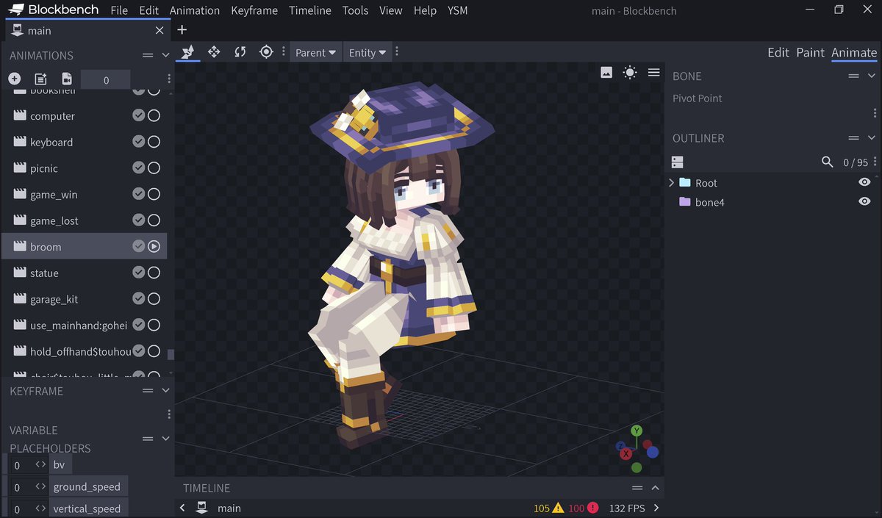This screenshot has width=882, height=518.
Task: Open the Entity dropdown
Action: click(x=366, y=52)
